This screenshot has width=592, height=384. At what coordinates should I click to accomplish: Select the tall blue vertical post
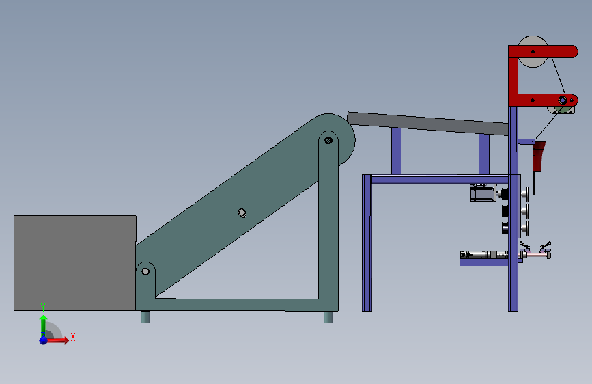[x=513, y=208]
